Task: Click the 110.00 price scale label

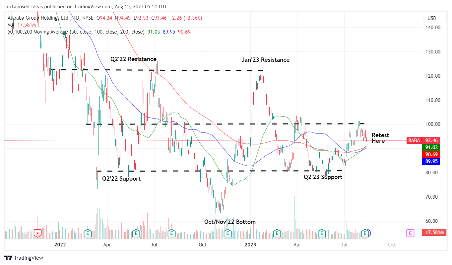Action: [433, 100]
